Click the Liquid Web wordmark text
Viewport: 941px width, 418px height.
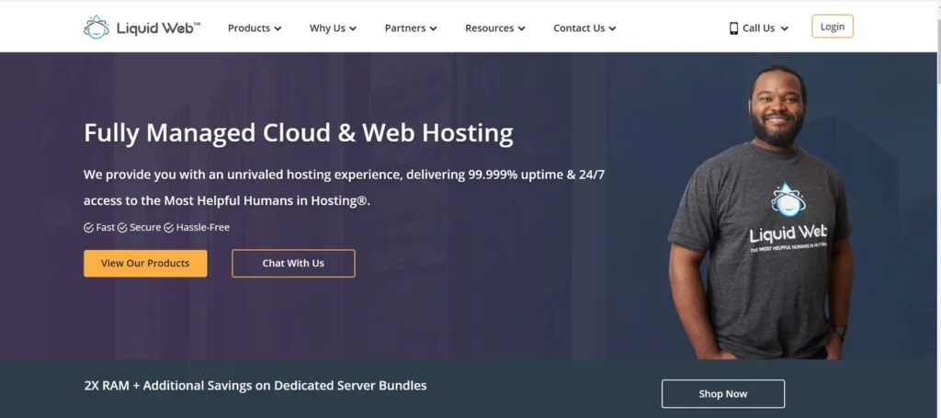[x=158, y=28]
